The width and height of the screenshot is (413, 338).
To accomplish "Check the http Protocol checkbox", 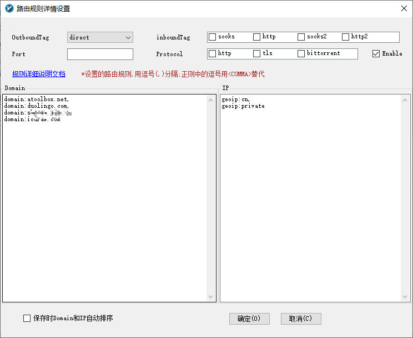I will (212, 53).
